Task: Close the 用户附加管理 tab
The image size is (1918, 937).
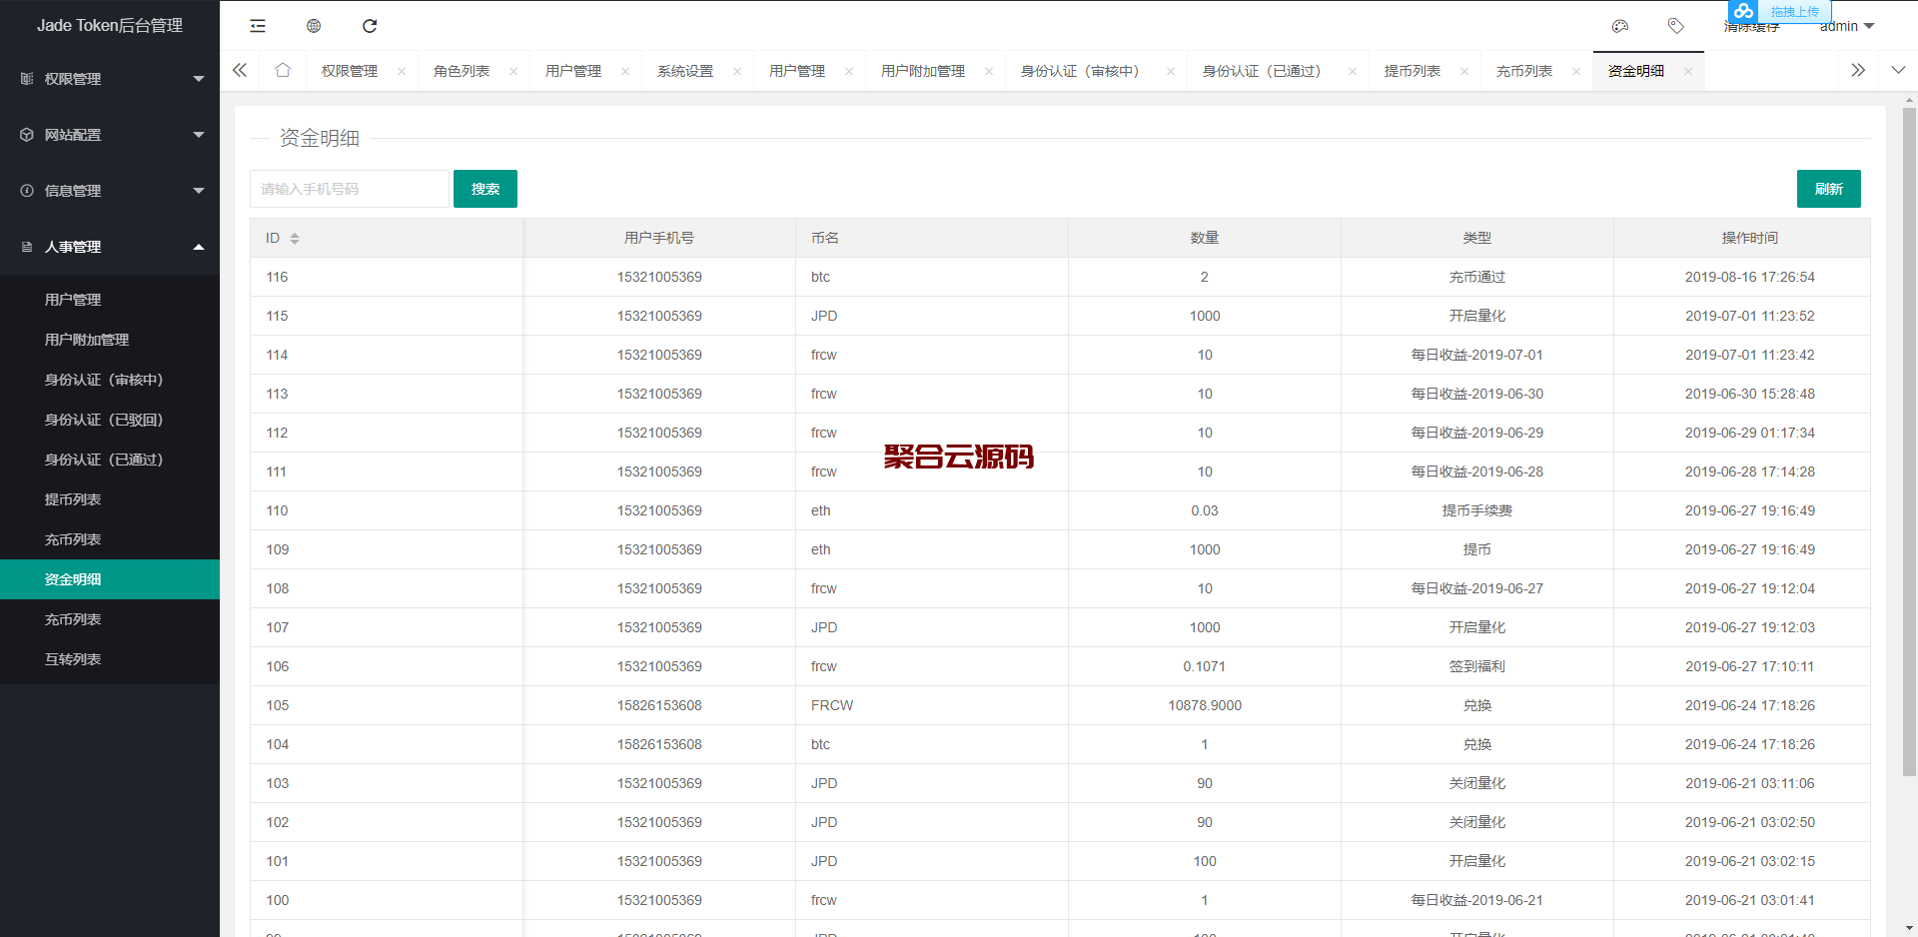Action: click(x=989, y=71)
